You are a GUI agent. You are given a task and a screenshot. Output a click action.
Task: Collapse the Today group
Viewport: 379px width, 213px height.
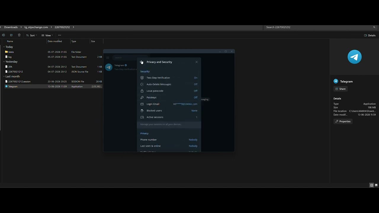coord(4,47)
